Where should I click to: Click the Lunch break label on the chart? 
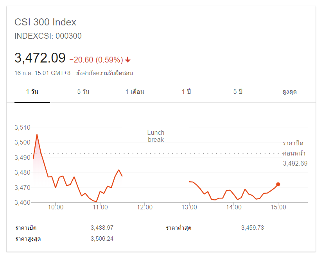(156, 136)
